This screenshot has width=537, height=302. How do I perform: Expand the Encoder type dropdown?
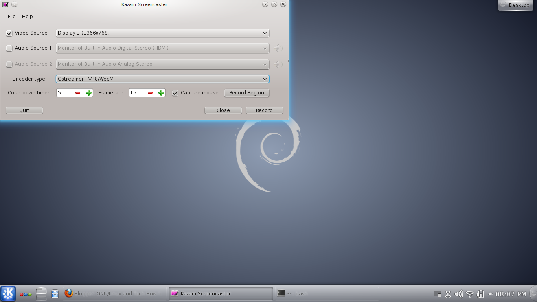tap(163, 79)
